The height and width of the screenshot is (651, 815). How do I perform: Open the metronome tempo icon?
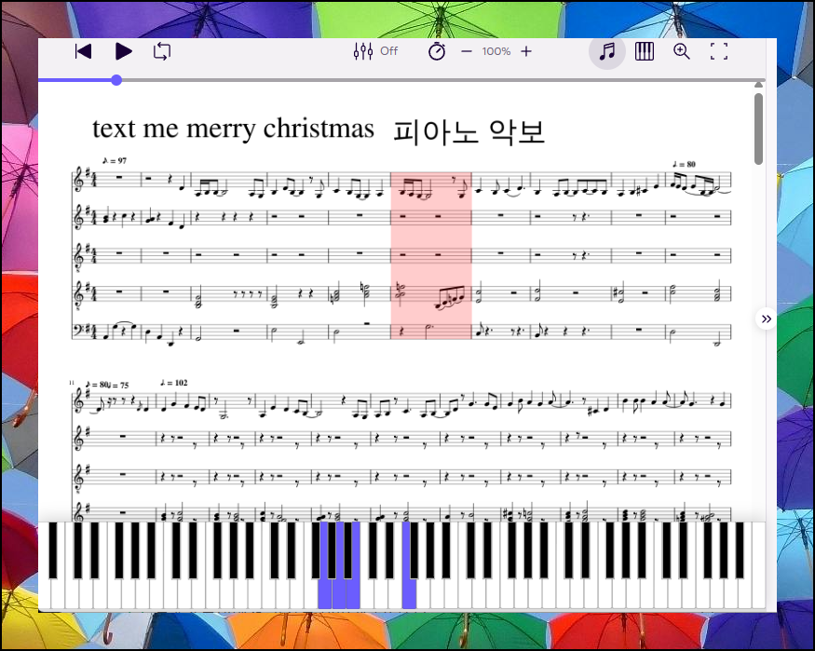point(437,51)
